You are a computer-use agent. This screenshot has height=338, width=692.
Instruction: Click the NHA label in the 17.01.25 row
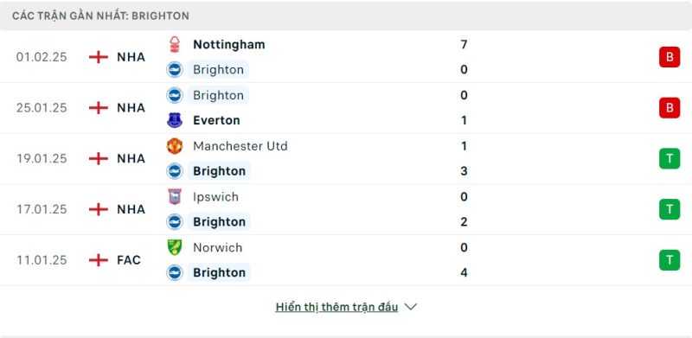pos(131,209)
